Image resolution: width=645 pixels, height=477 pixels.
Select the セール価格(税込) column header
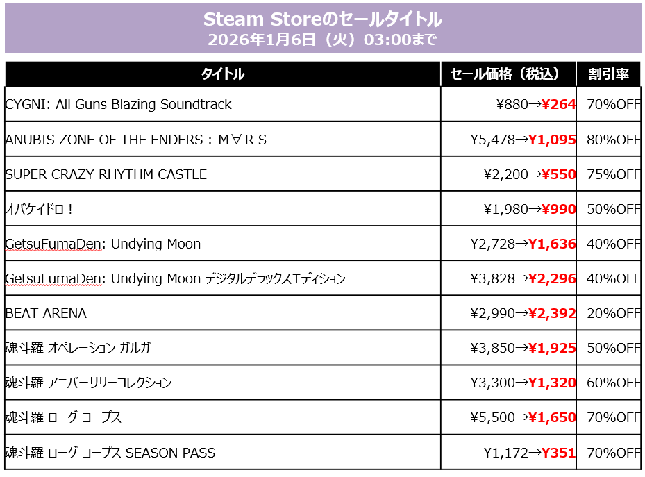[x=508, y=74]
